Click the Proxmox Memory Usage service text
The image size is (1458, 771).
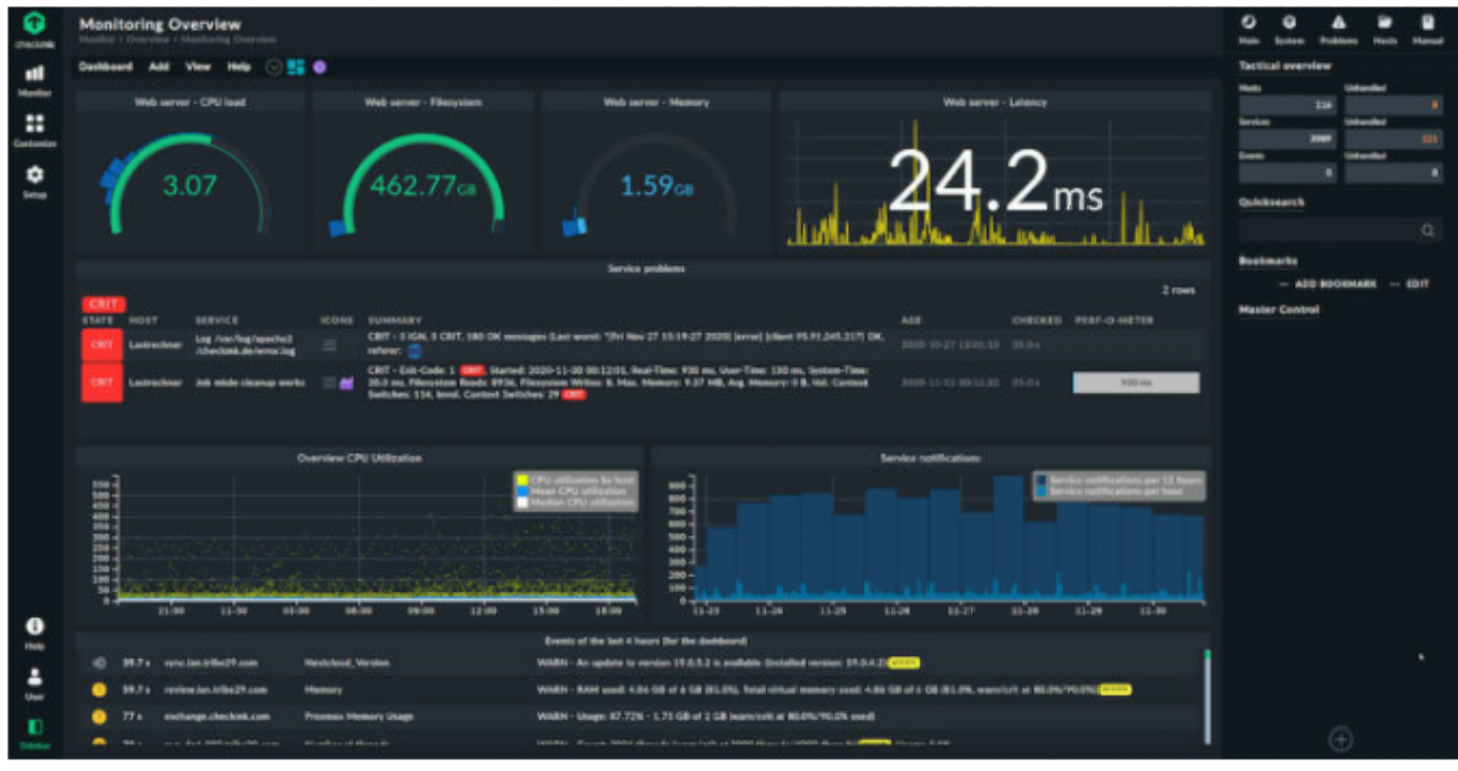point(359,716)
